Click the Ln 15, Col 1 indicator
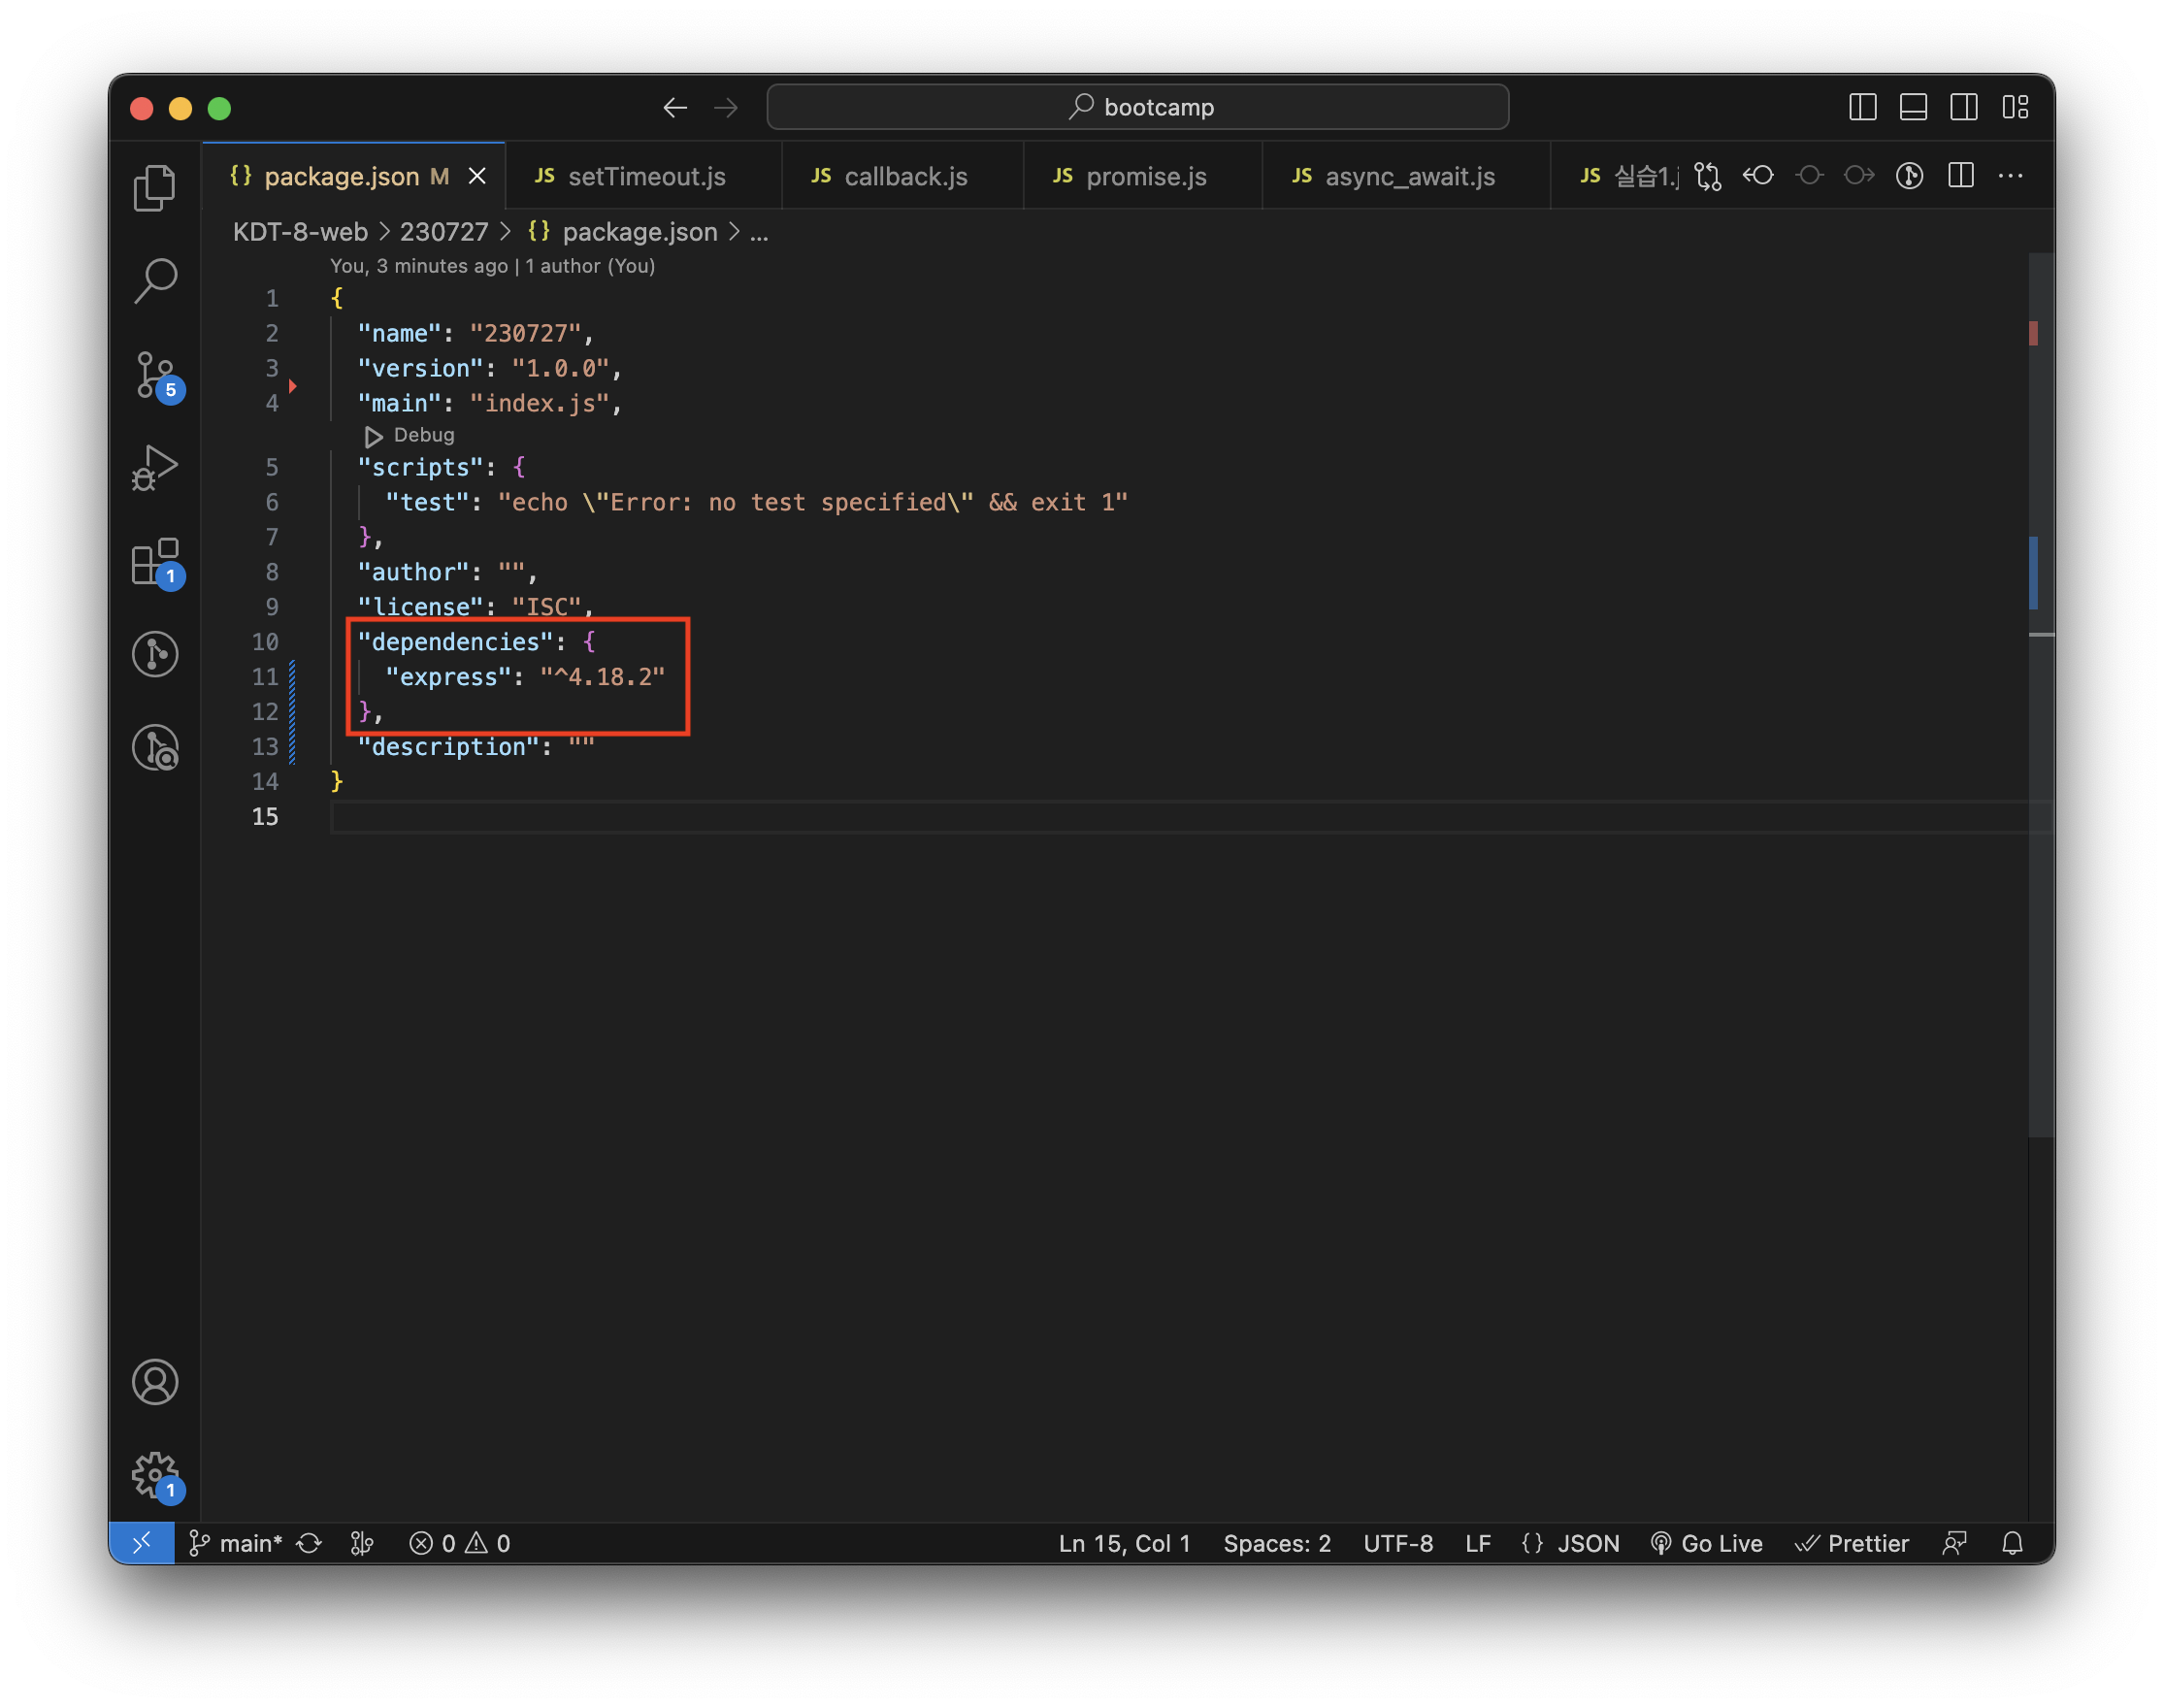This screenshot has height=1708, width=2164. pyautogui.click(x=1124, y=1542)
